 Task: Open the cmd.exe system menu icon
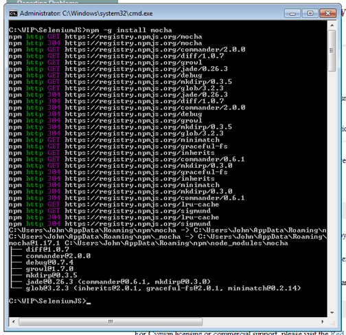(13, 14)
